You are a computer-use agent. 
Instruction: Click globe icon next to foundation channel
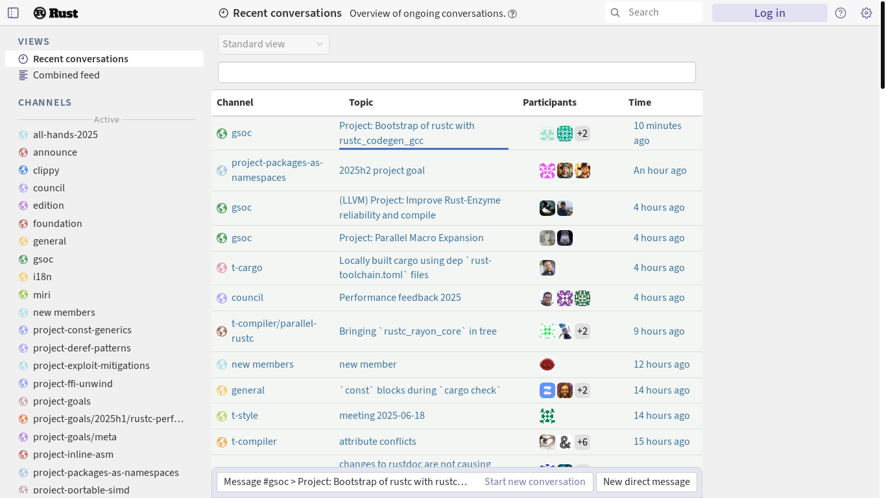coord(23,224)
